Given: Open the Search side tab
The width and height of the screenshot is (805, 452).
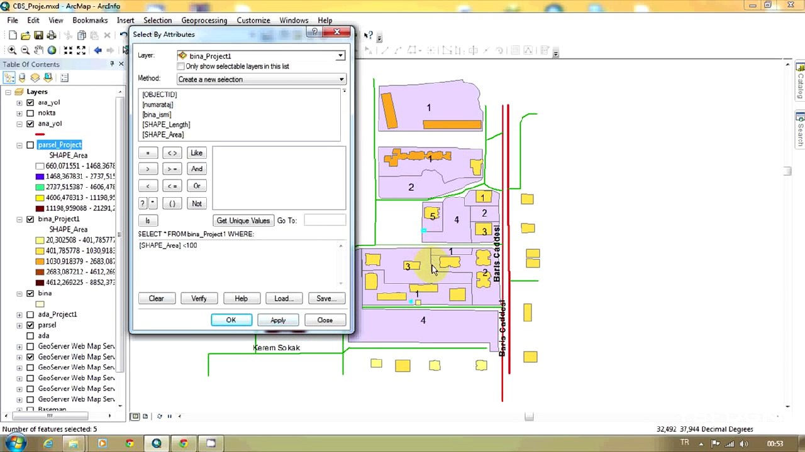Looking at the screenshot, I should [x=800, y=129].
